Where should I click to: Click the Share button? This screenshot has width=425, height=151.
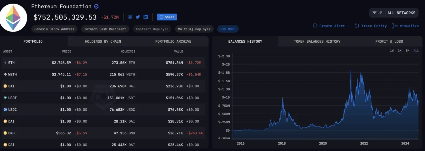[x=167, y=17]
